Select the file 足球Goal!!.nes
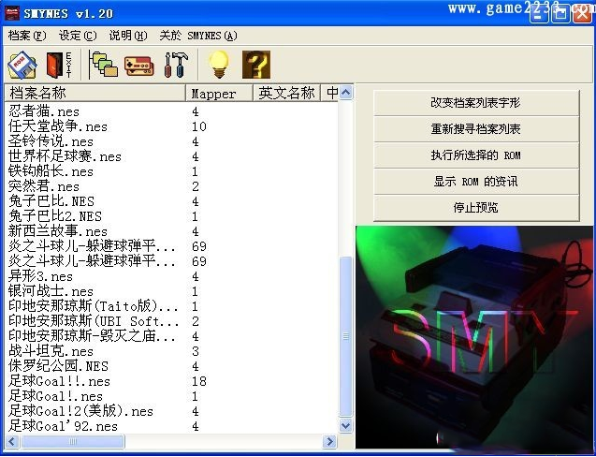The height and width of the screenshot is (457, 596). click(x=59, y=381)
